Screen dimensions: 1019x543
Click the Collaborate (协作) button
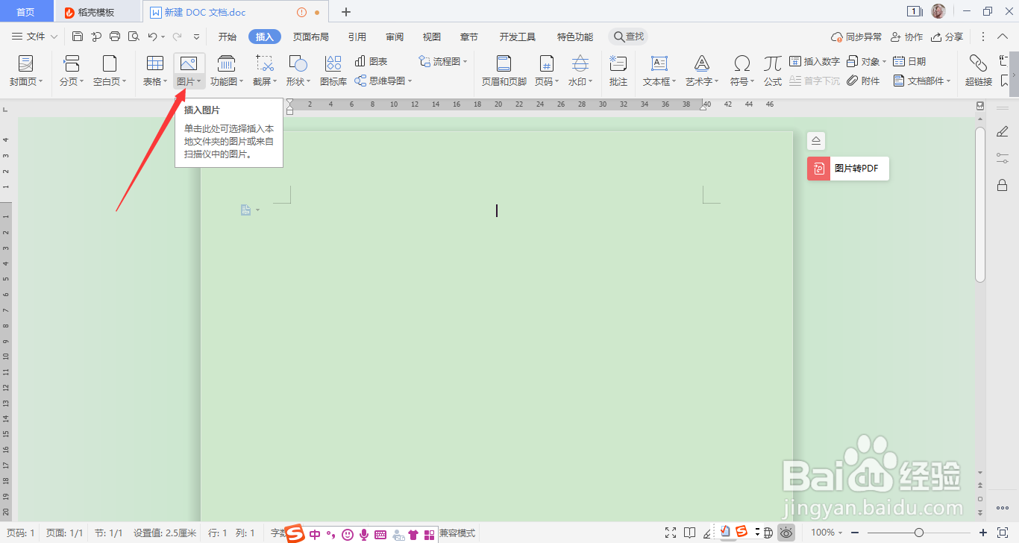(x=906, y=37)
